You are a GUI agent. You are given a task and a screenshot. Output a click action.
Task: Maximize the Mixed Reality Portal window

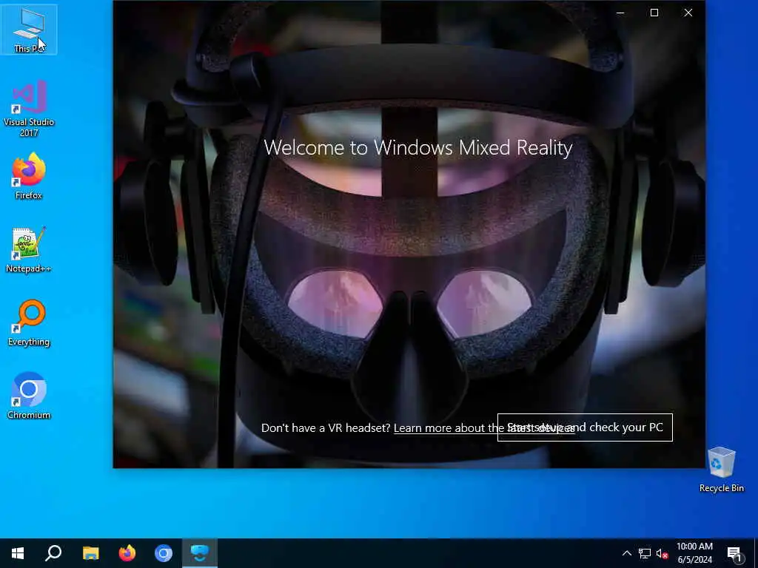pos(654,13)
